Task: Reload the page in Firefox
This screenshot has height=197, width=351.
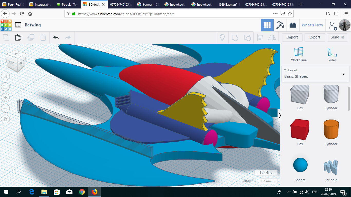Action: click(x=22, y=14)
